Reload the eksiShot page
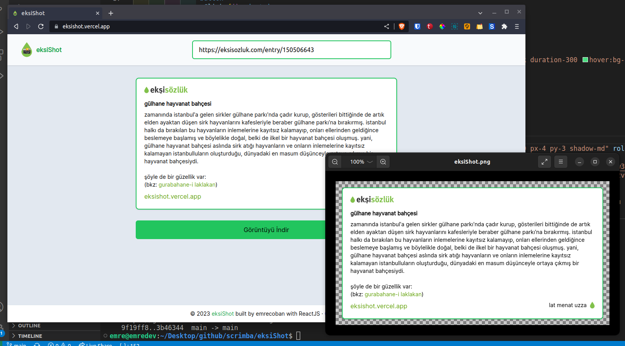The width and height of the screenshot is (625, 346). click(x=41, y=26)
